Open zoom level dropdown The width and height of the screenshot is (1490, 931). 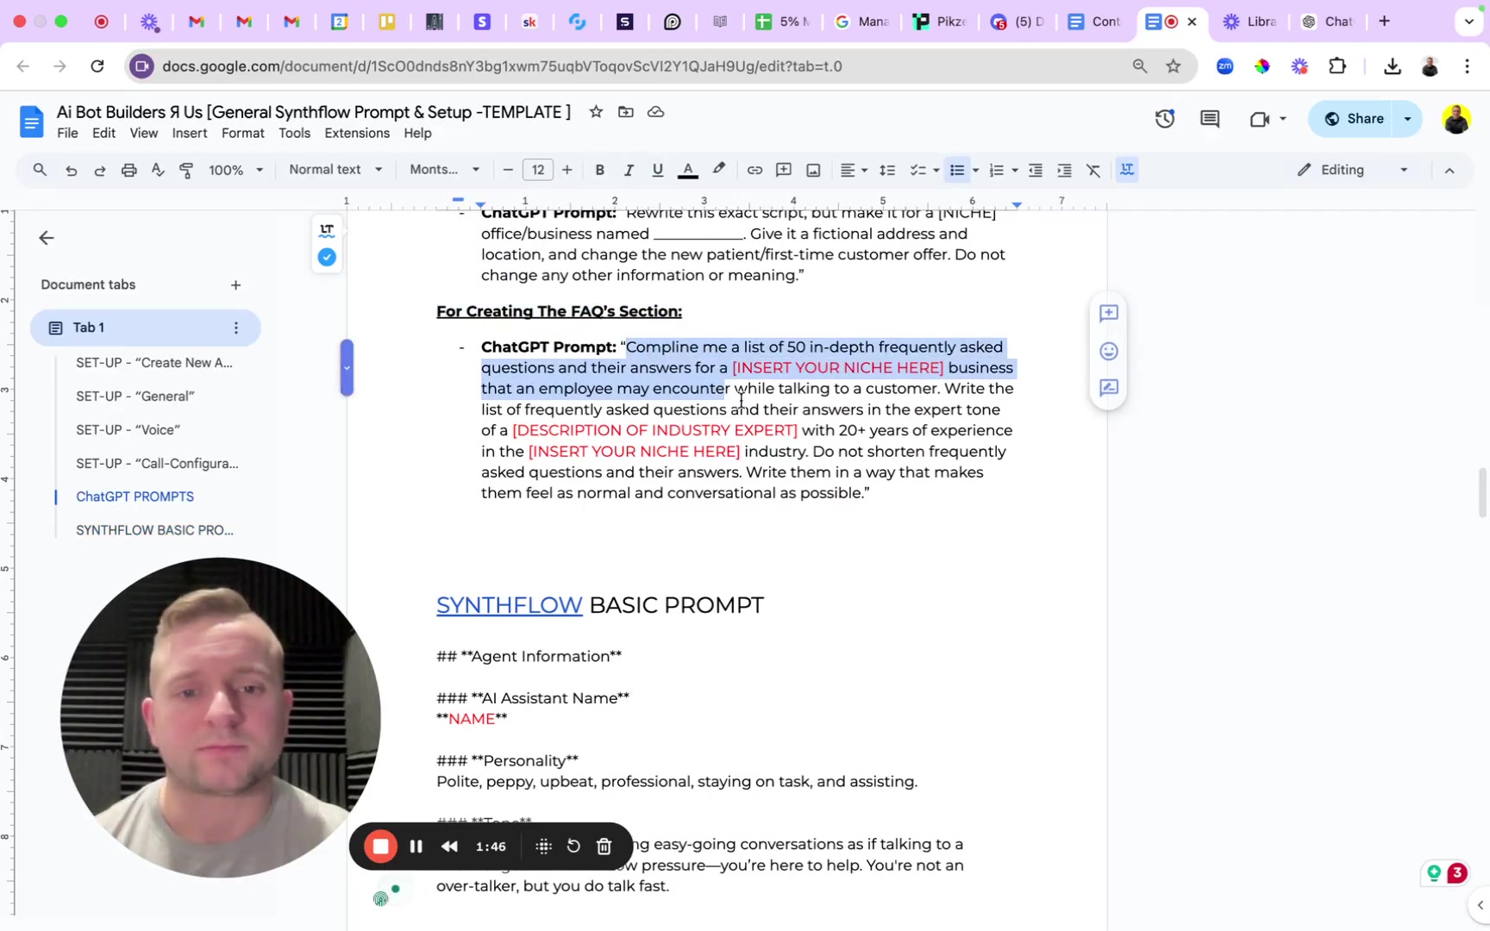(235, 170)
